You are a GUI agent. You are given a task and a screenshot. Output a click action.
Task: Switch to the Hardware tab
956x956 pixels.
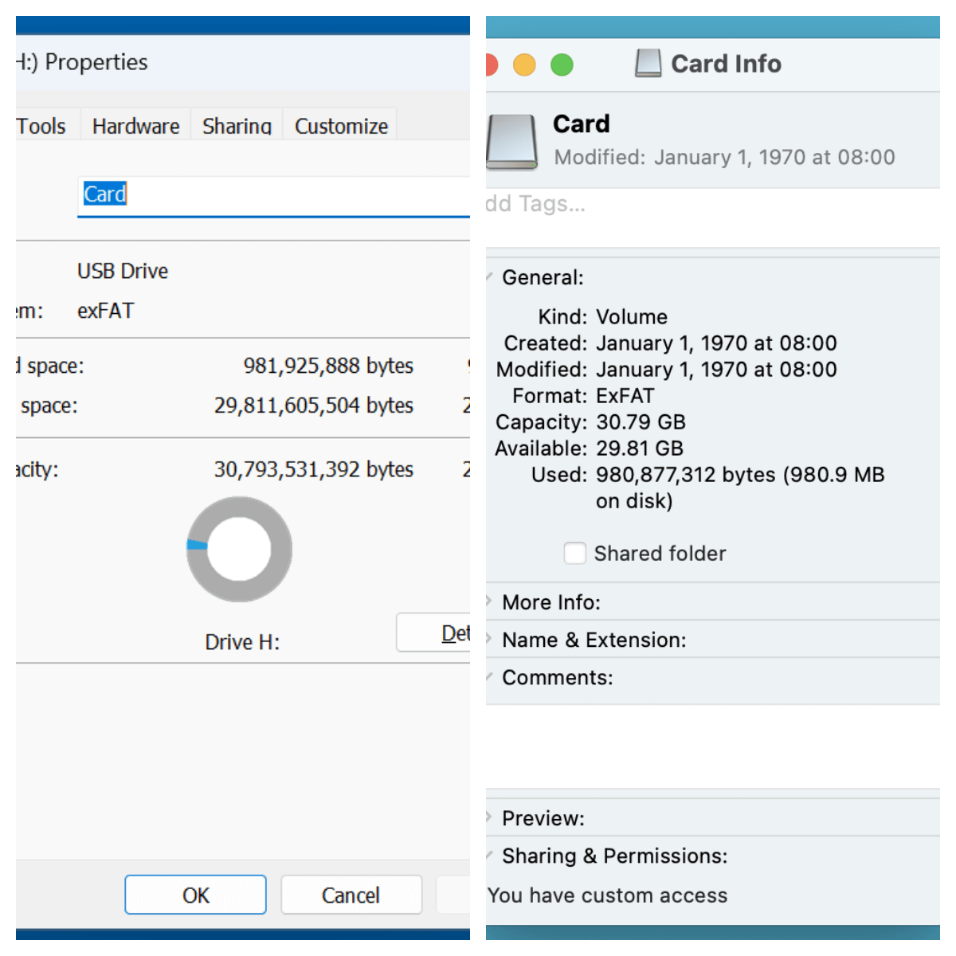click(x=135, y=125)
